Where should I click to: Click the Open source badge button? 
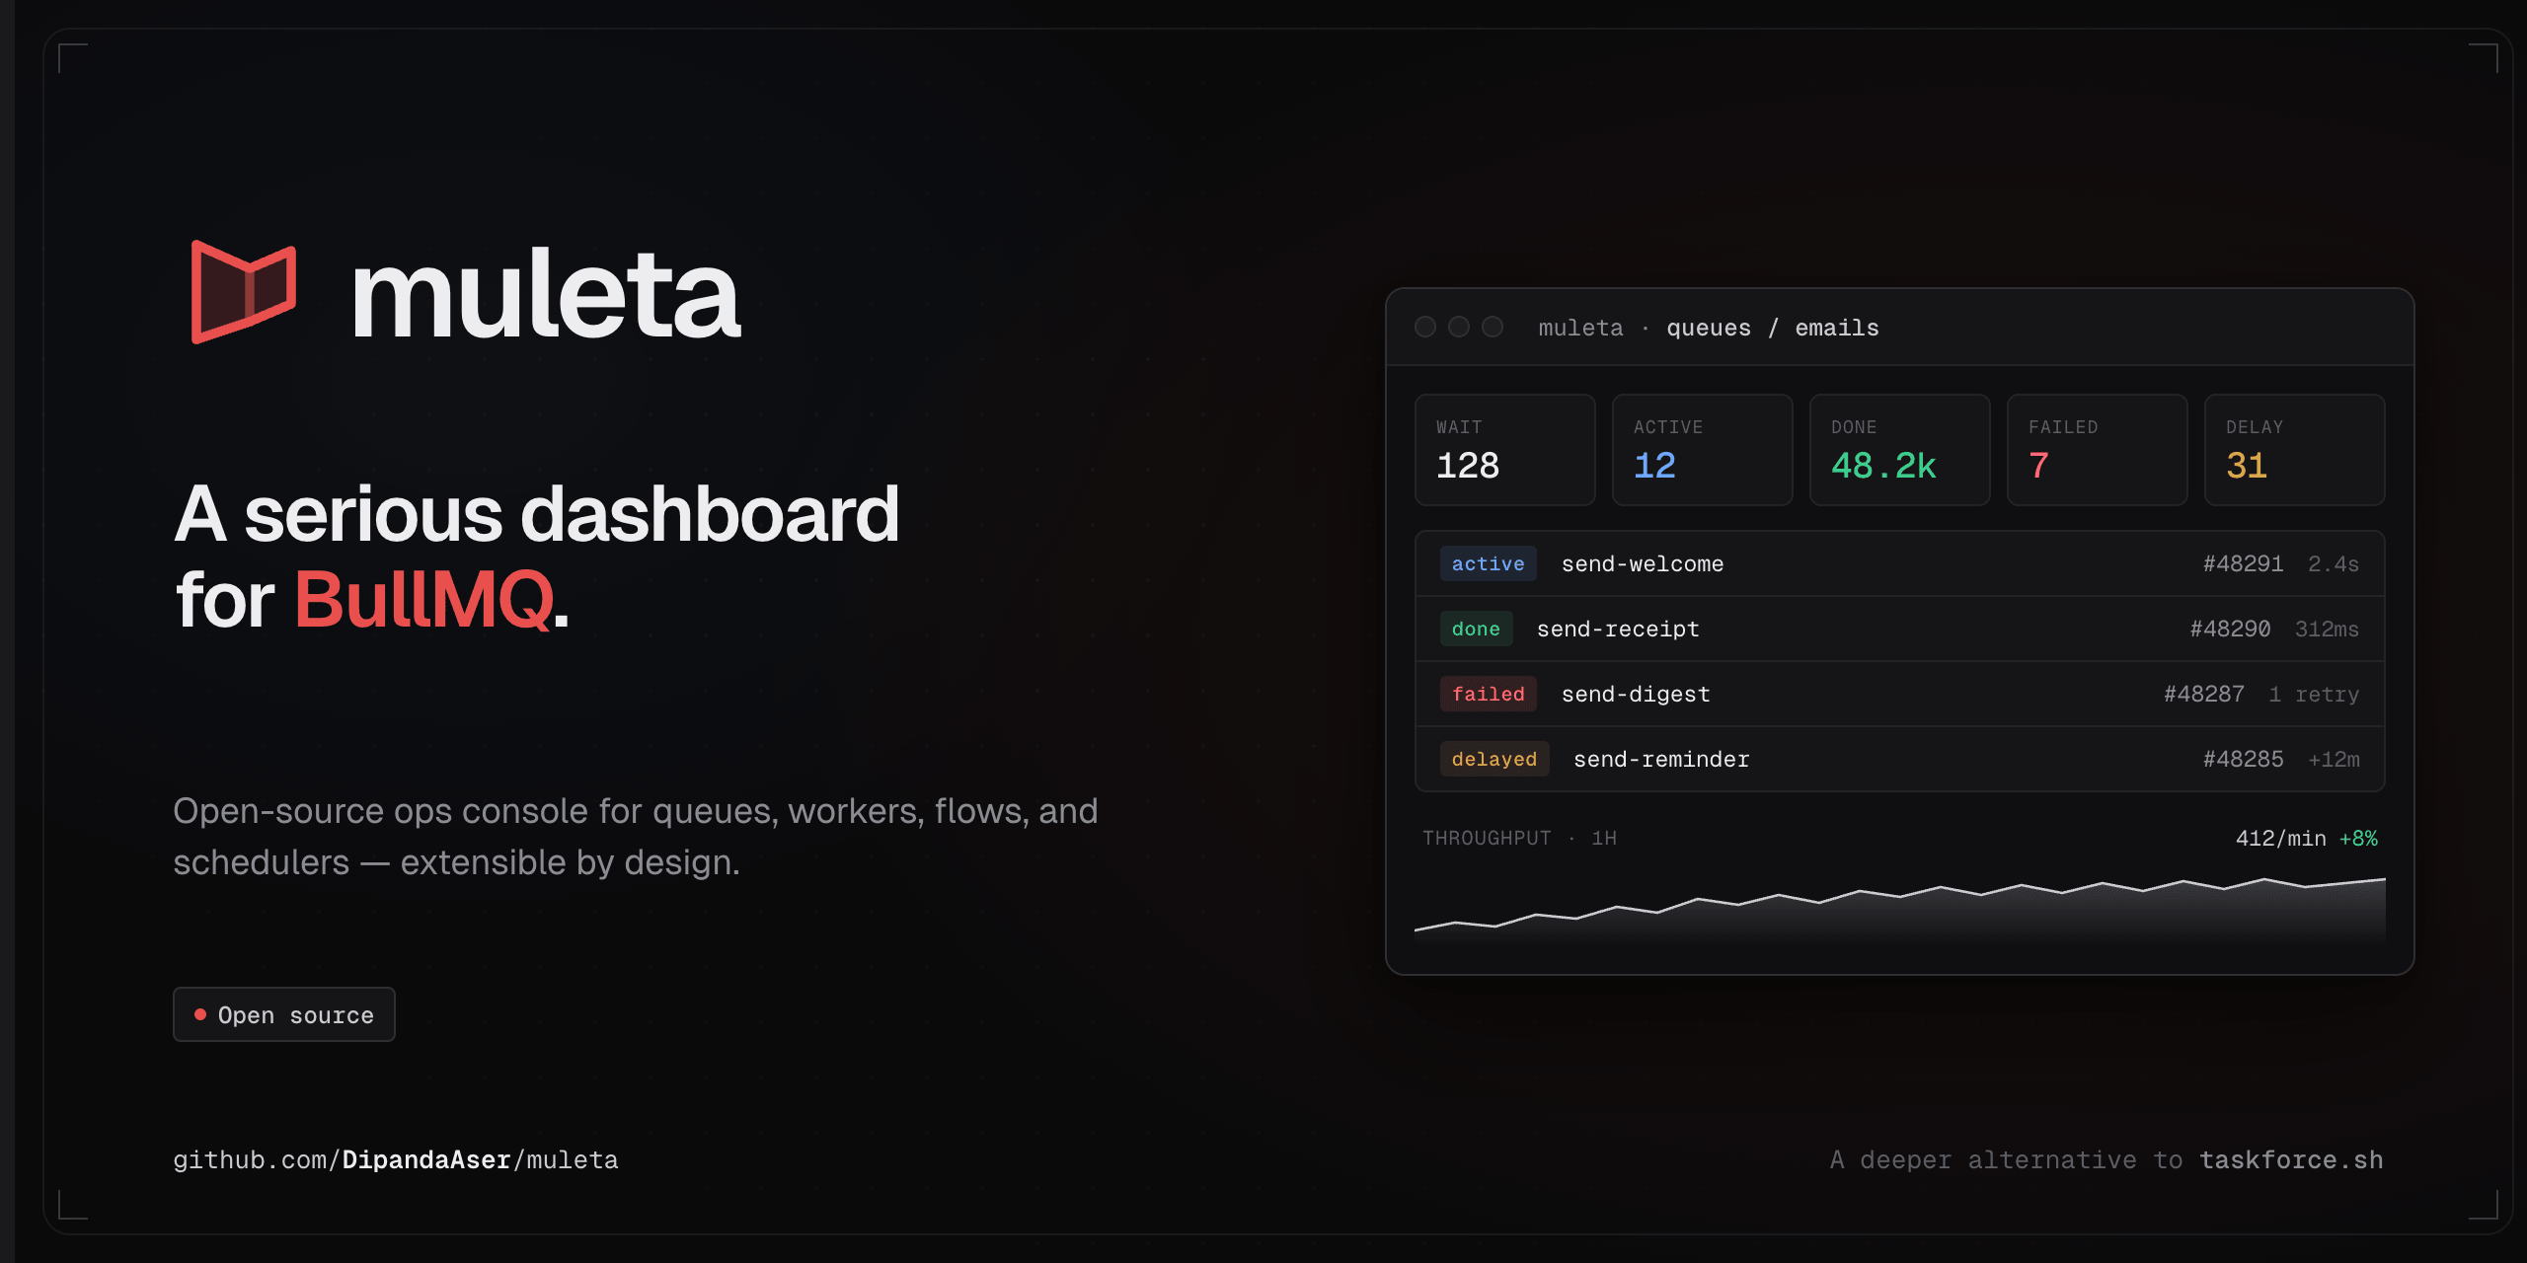(x=284, y=1014)
